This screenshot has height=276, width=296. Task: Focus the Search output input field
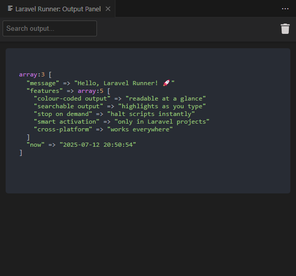coord(50,29)
